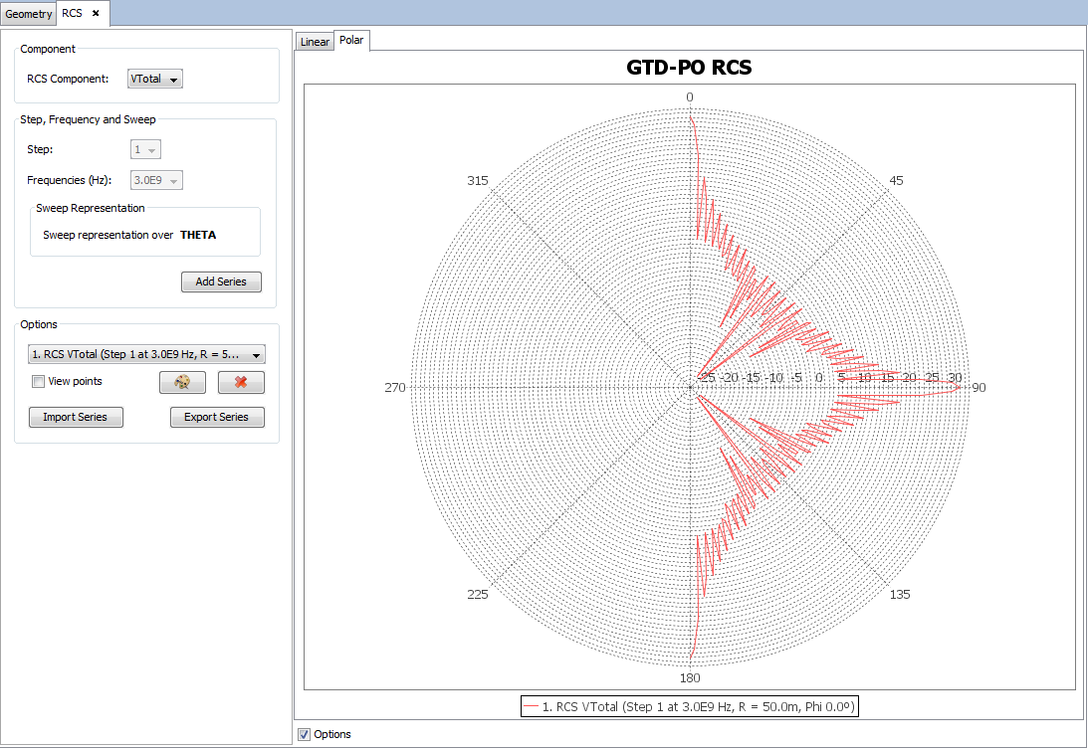Open the series color palette
1088x750 pixels.
click(182, 382)
